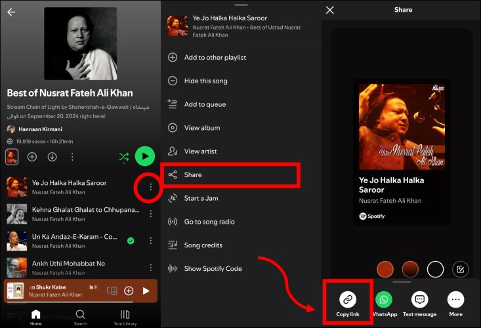Go back with the left arrow icon

click(x=11, y=12)
